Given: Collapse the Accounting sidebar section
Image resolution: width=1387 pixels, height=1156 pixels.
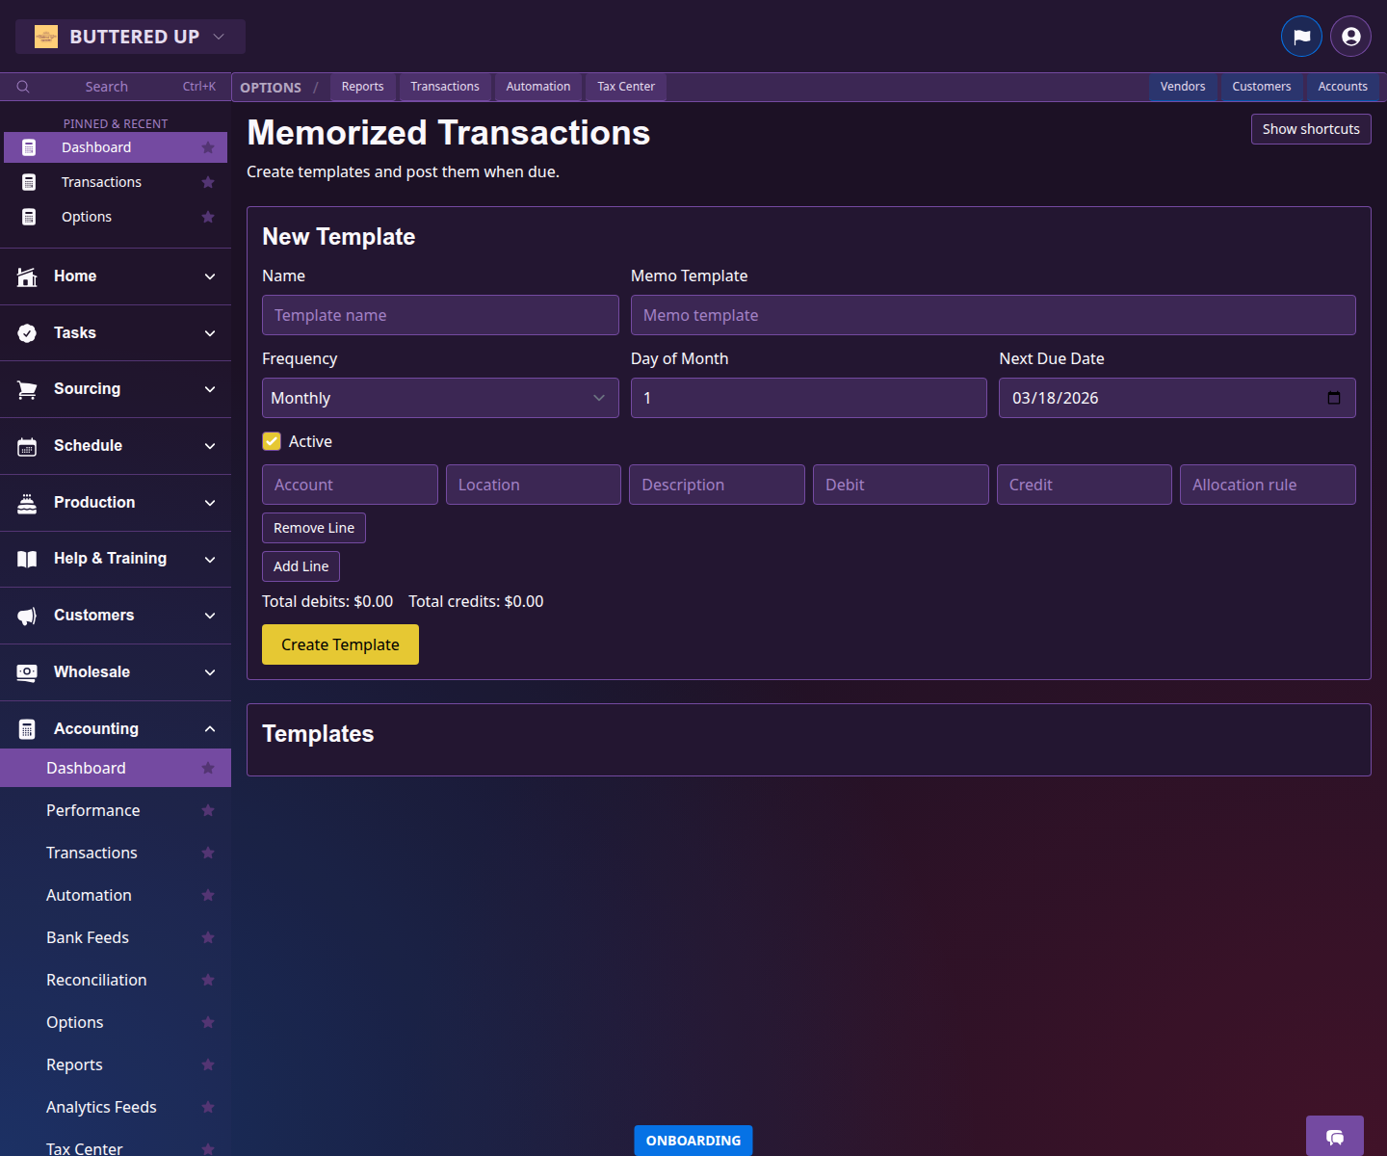Looking at the screenshot, I should tap(209, 728).
